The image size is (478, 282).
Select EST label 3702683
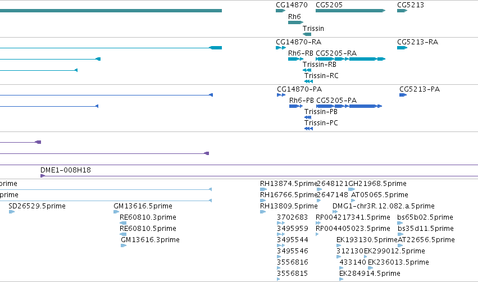tap(292, 217)
